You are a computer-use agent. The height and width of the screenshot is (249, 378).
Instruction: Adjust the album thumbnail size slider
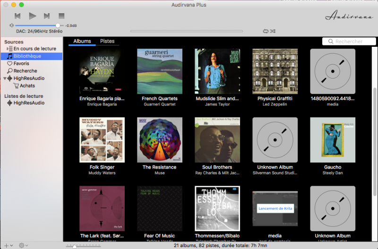point(75,246)
